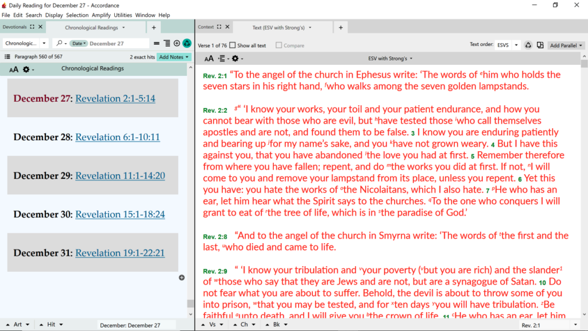Open paragraph layout options in ESV pane
This screenshot has height=331, width=588.
click(223, 59)
